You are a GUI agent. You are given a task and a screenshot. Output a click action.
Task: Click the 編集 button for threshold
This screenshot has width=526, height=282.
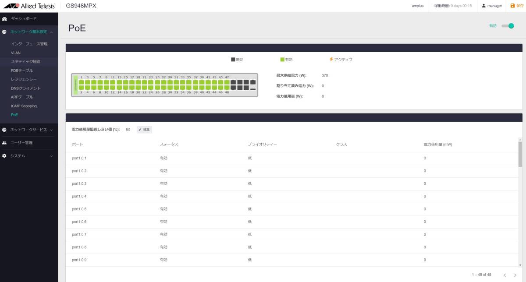pos(144,130)
